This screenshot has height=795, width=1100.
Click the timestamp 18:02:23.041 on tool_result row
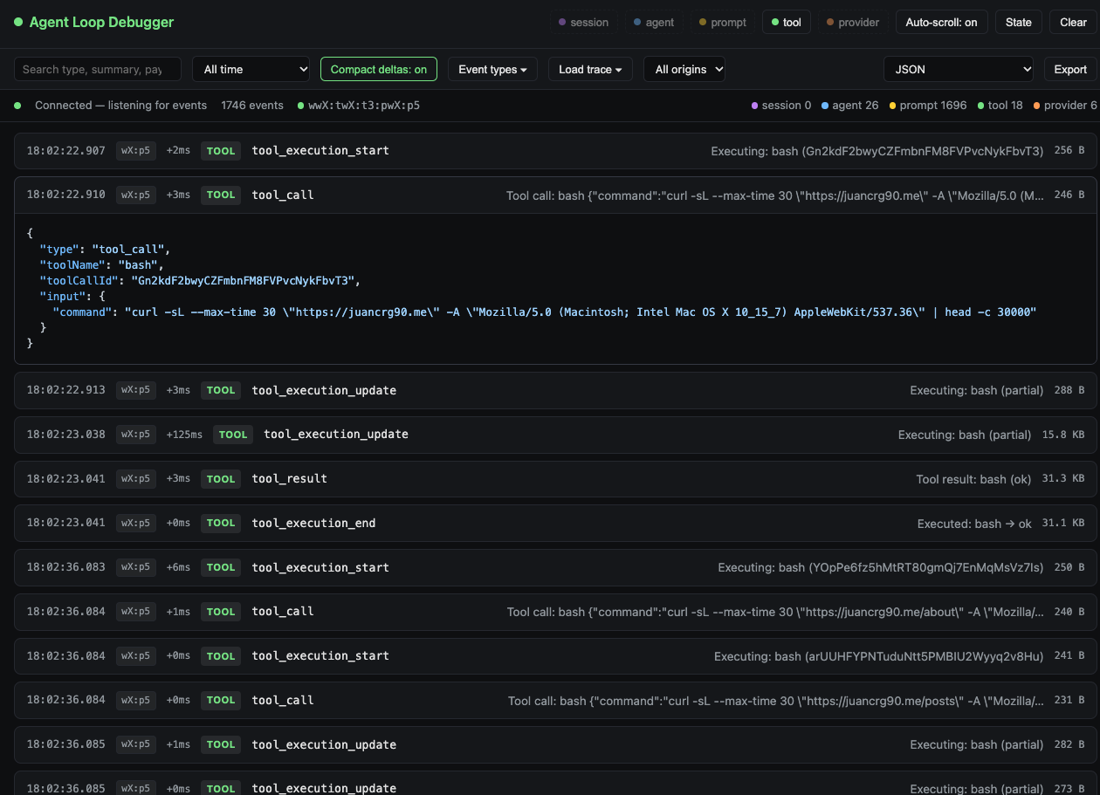pyautogui.click(x=65, y=479)
